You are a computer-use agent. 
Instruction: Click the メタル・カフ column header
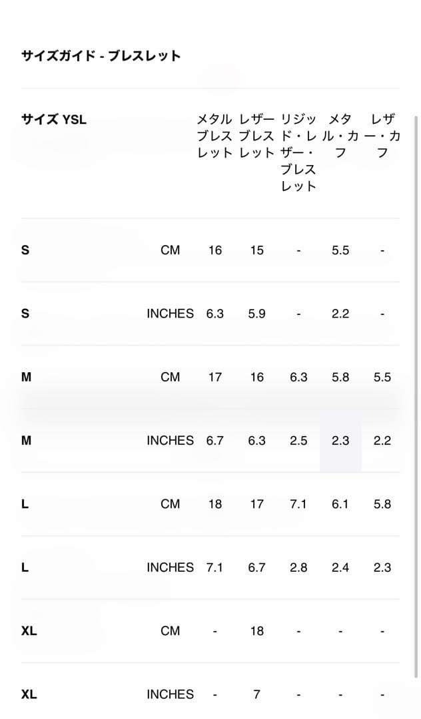[340, 136]
